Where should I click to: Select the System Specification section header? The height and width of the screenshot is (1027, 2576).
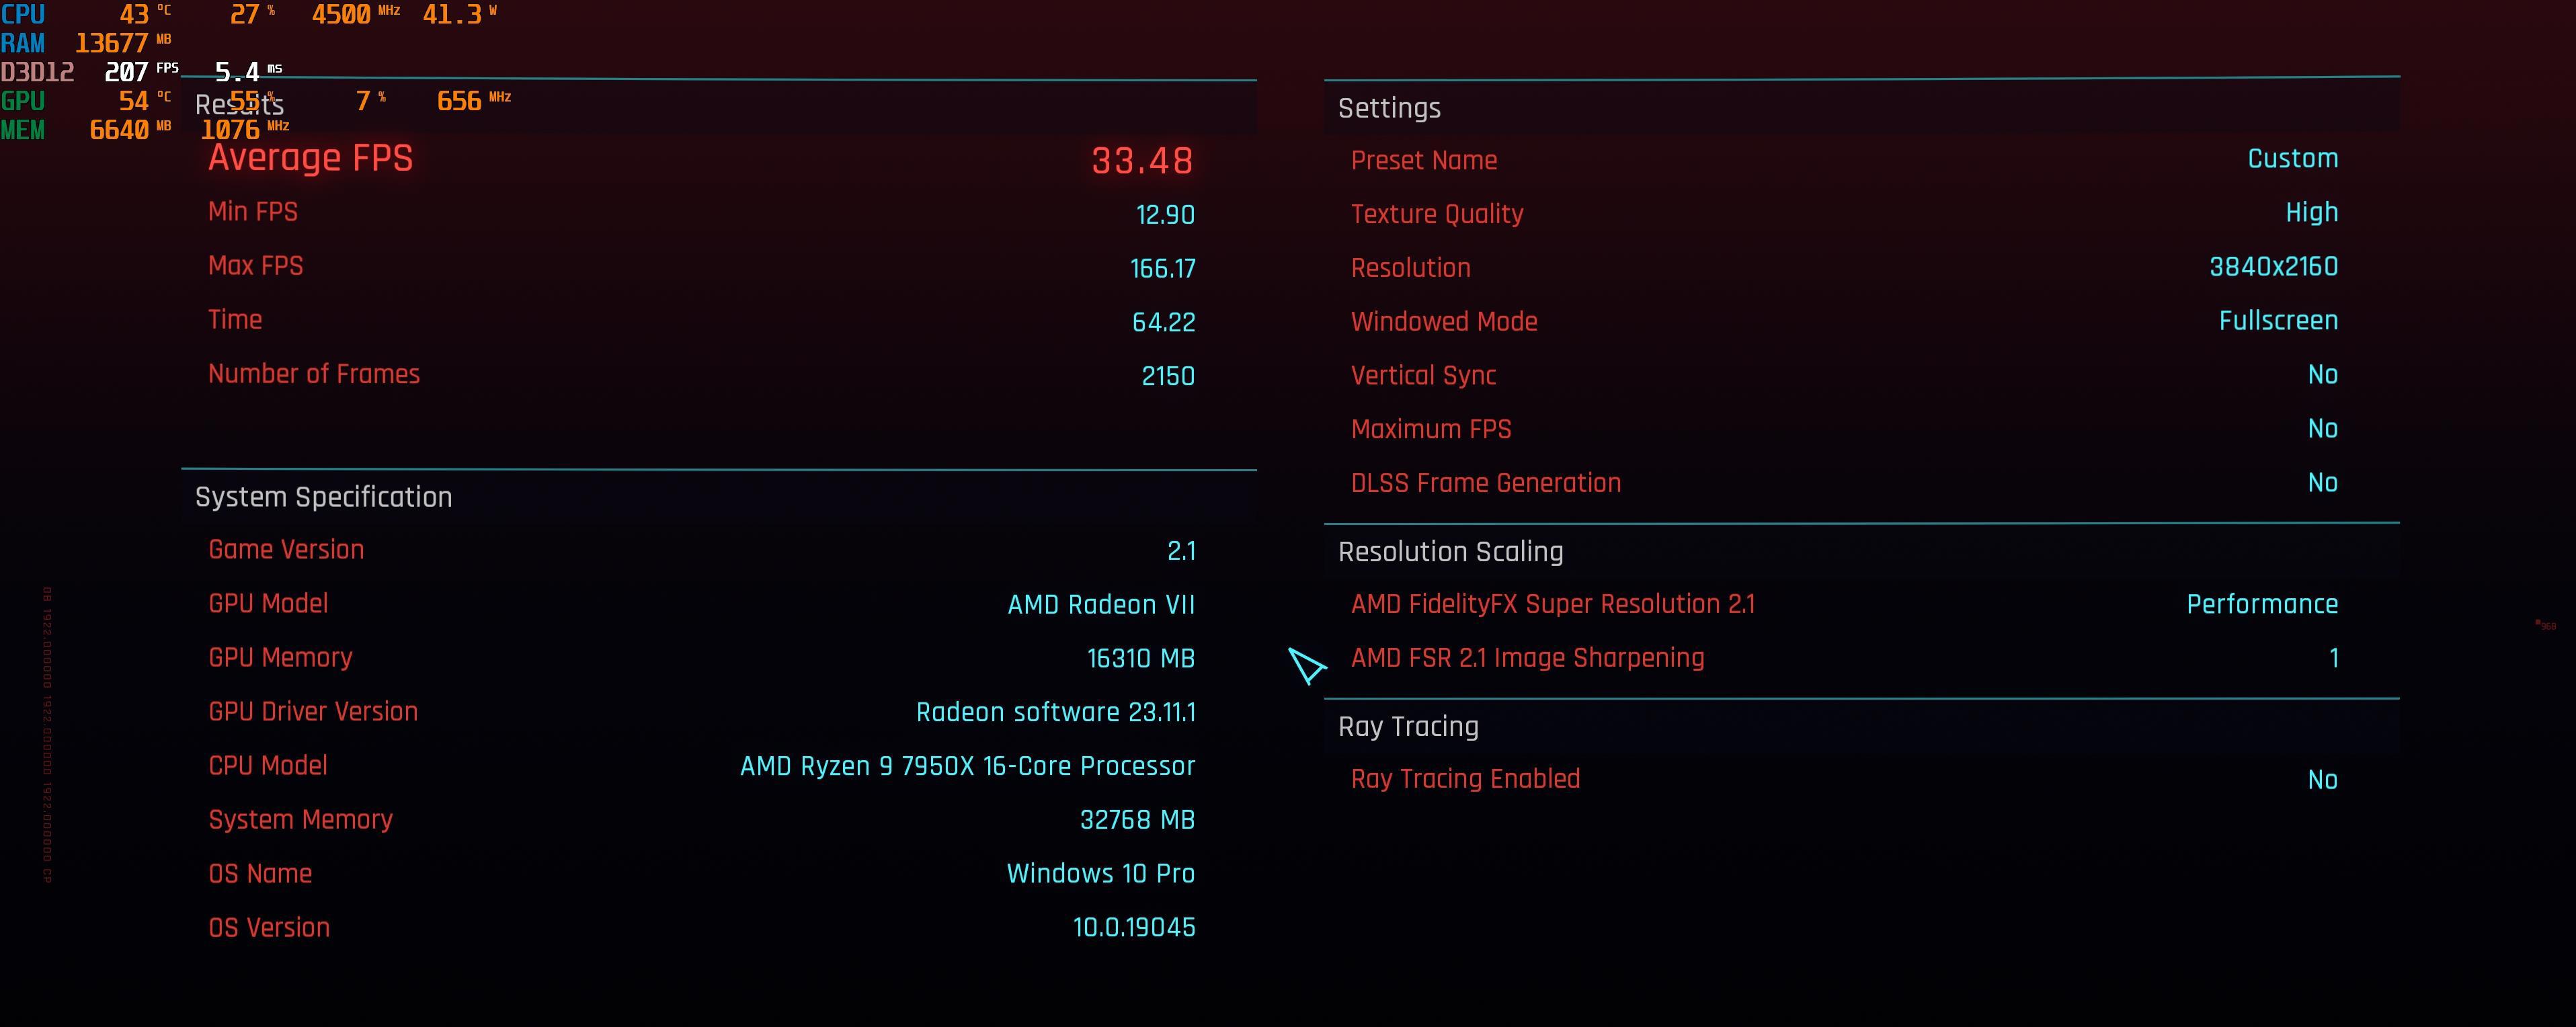click(x=323, y=497)
